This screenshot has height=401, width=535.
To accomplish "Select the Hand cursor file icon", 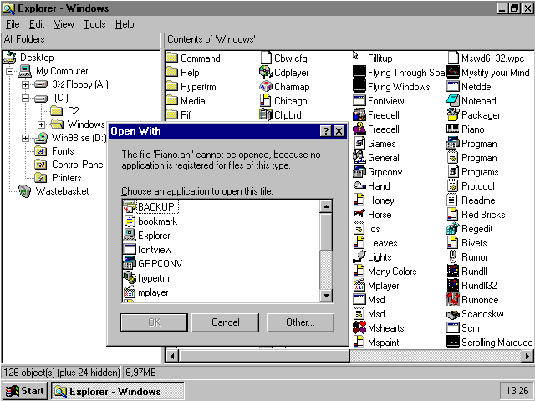I will (x=359, y=185).
